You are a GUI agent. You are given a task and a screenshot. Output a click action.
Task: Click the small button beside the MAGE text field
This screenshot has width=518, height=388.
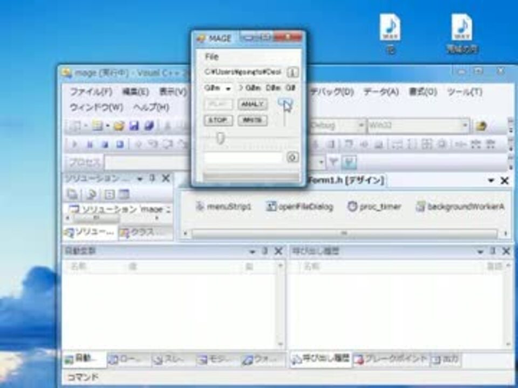292,157
